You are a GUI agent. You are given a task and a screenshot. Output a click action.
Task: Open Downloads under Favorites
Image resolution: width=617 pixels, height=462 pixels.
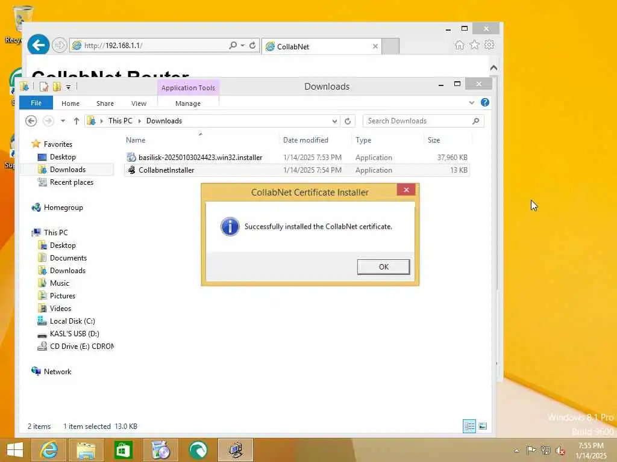(x=67, y=169)
